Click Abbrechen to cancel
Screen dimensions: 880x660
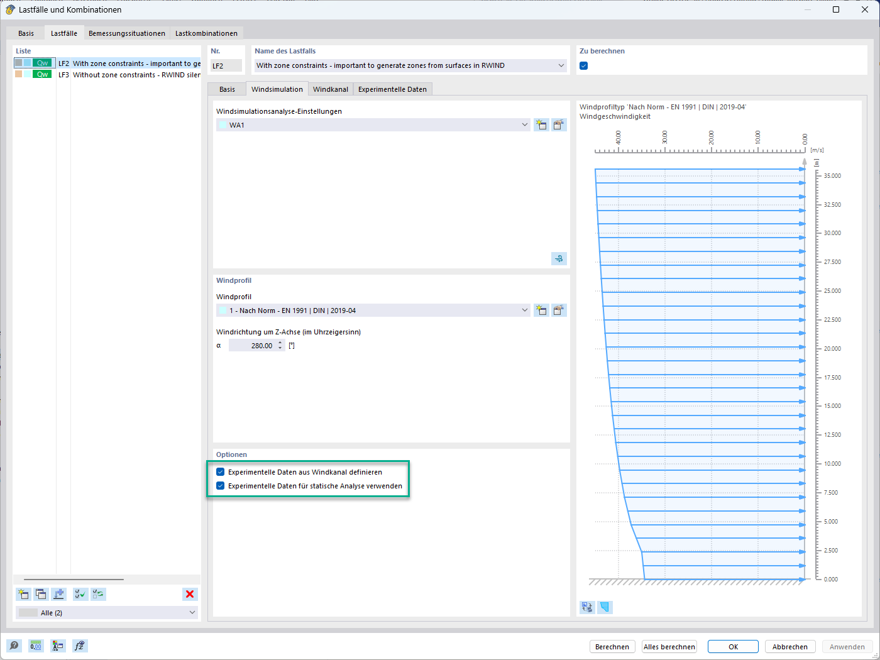[790, 646]
